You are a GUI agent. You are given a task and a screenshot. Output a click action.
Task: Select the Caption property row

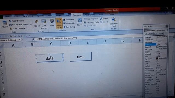(x=156, y=51)
